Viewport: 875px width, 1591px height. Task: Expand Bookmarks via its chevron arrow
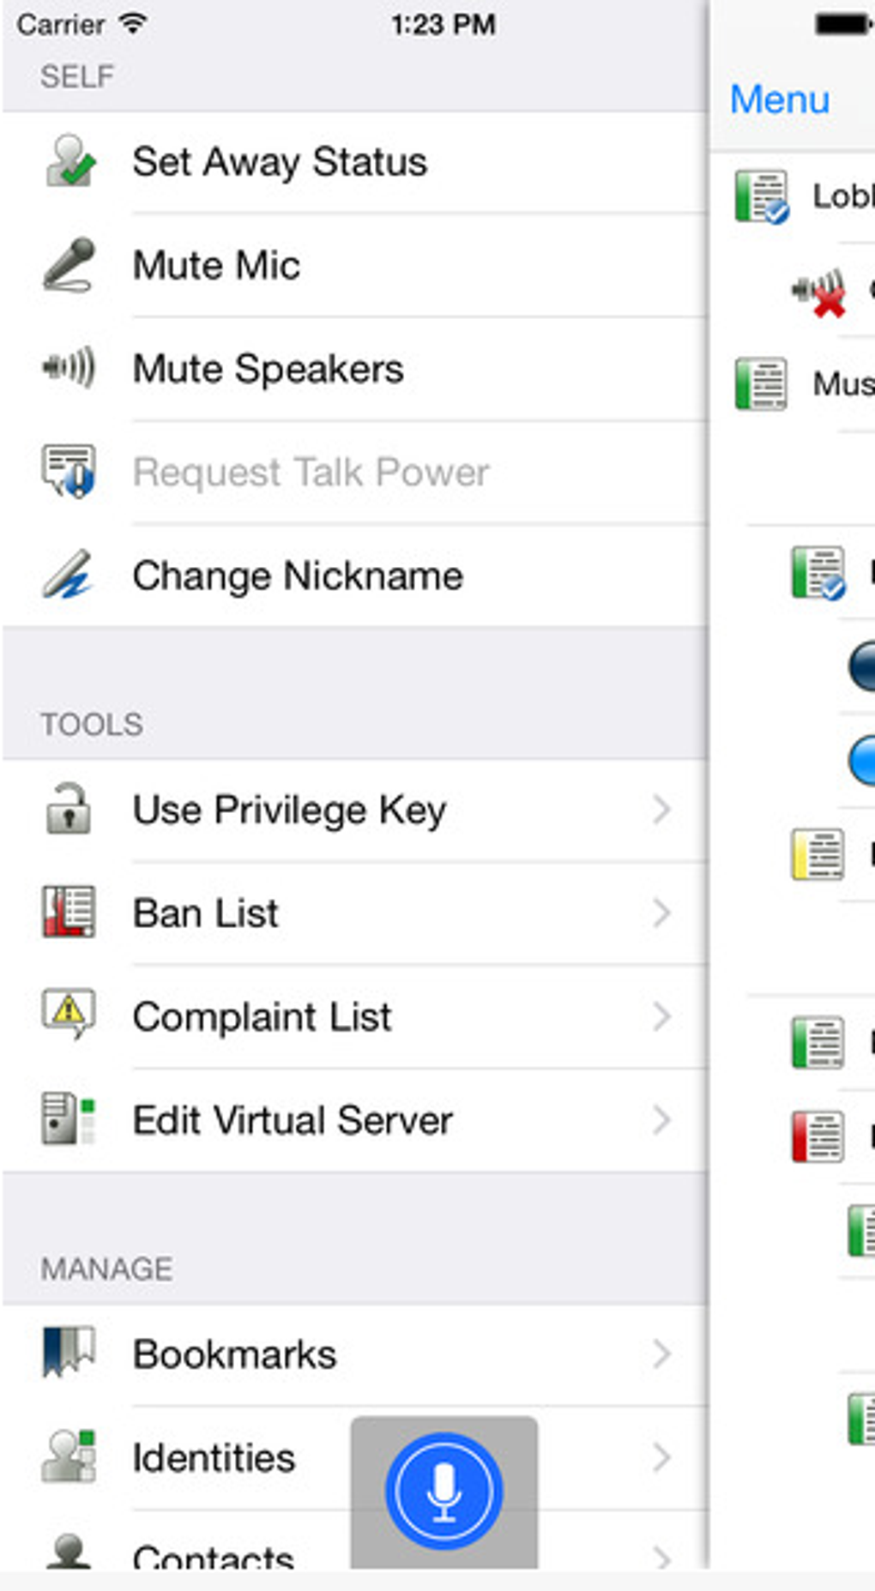(x=661, y=1353)
